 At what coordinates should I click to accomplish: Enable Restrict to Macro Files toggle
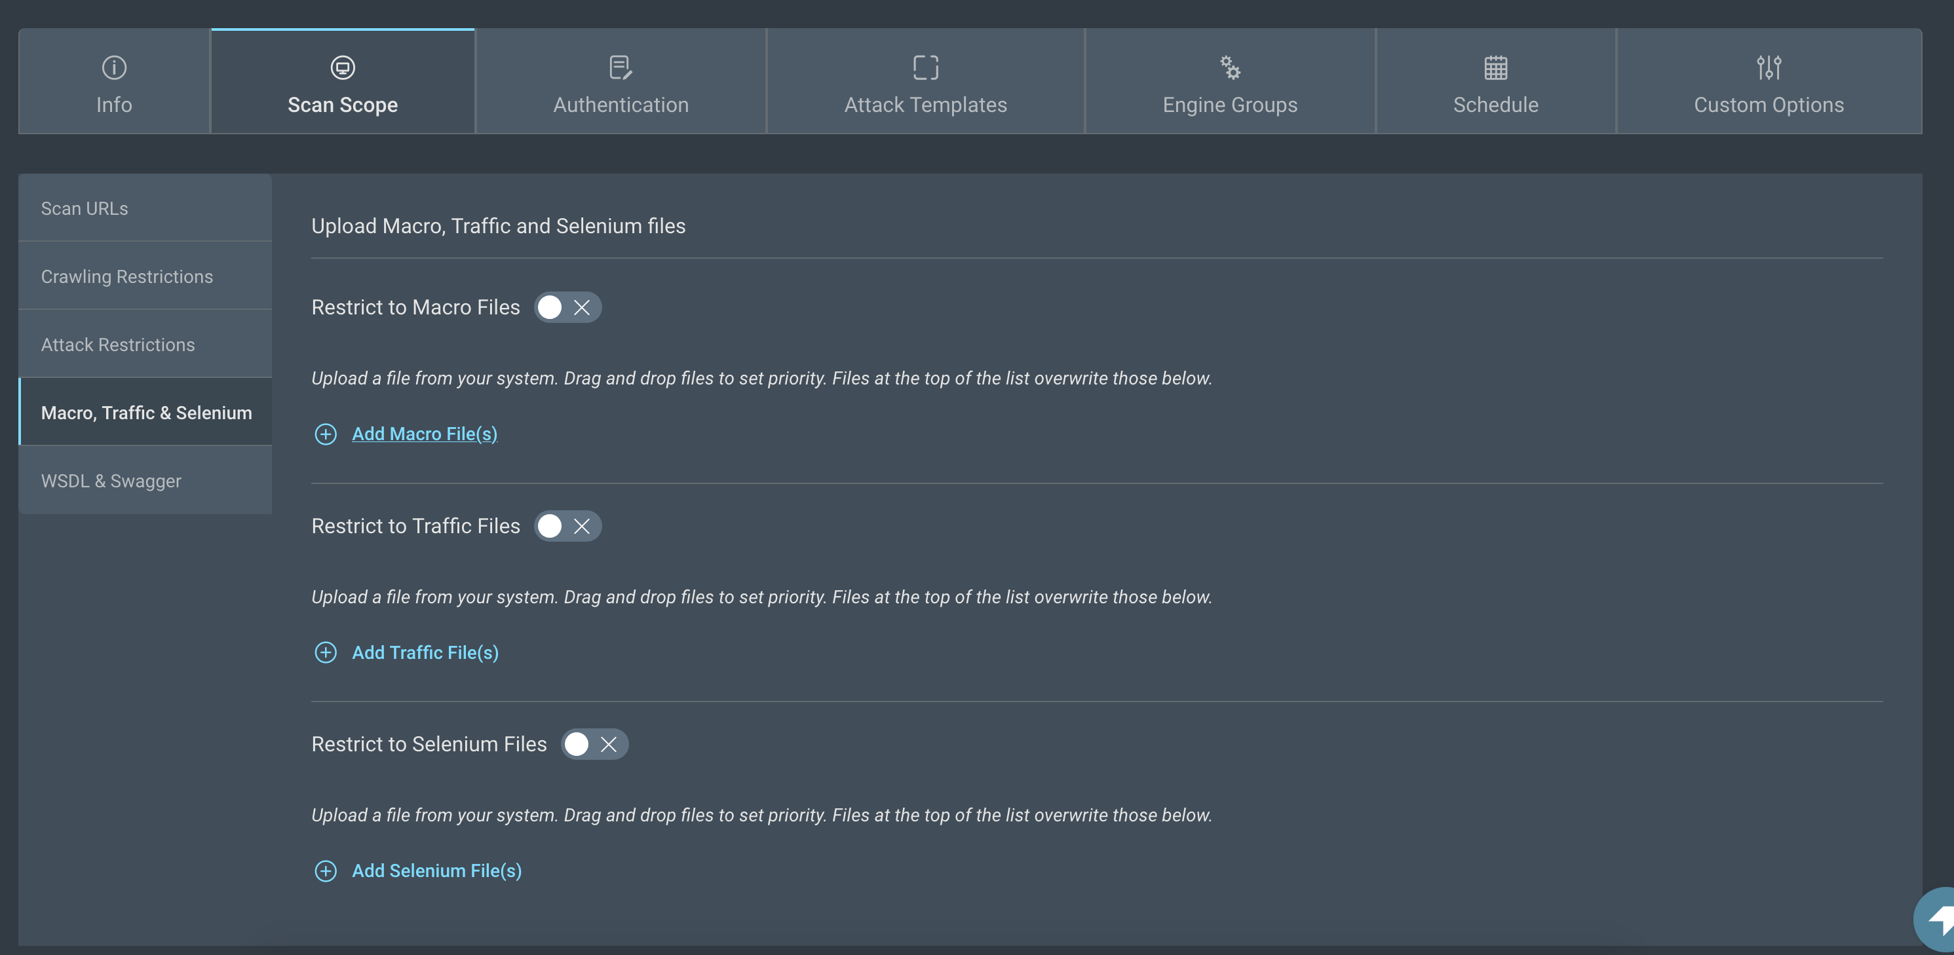coord(567,307)
